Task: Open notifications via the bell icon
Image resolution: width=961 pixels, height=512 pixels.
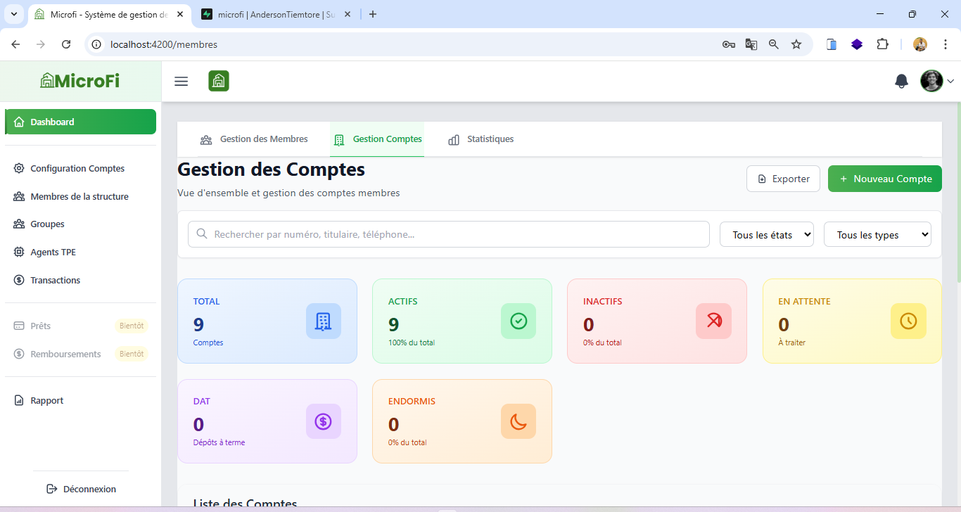Action: (901, 81)
